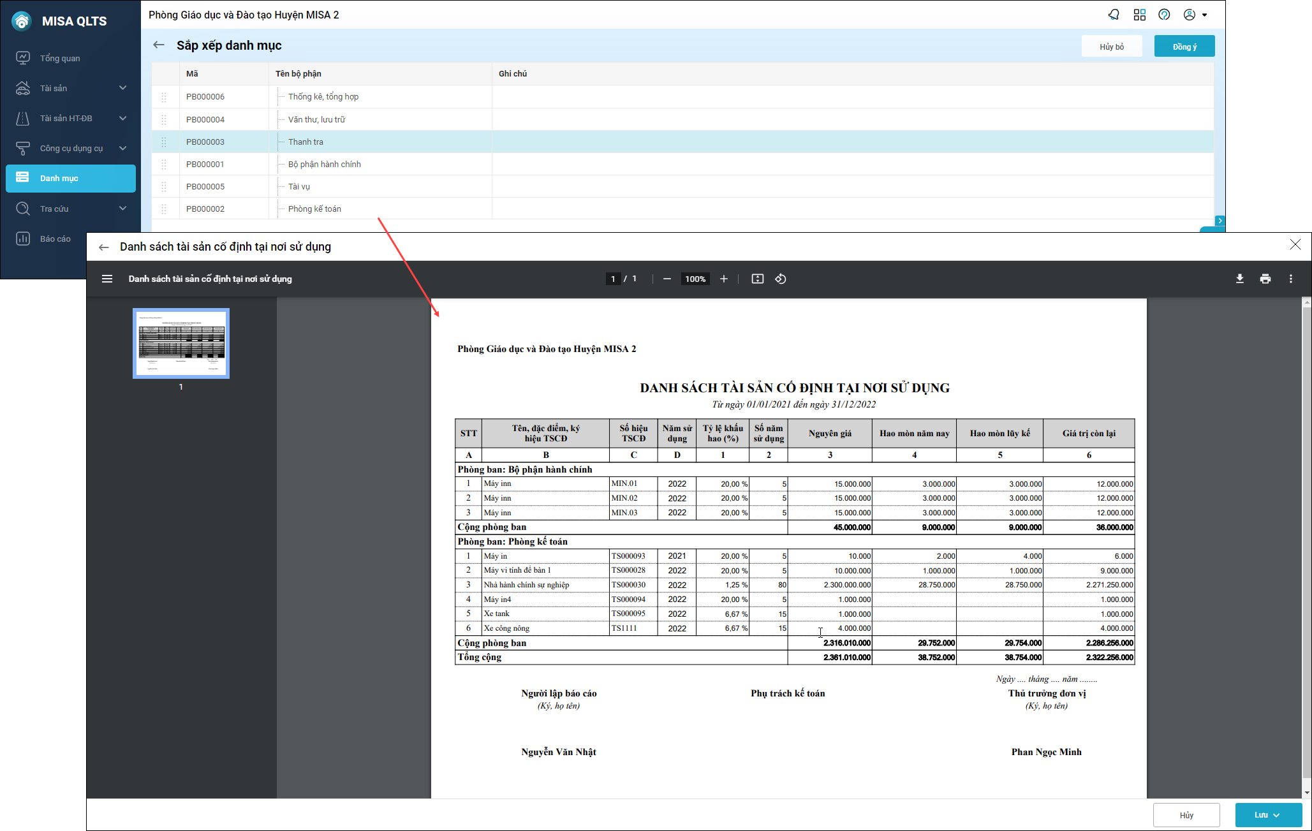Click the Hủy bỏ button
This screenshot has width=1312, height=831.
1111,47
